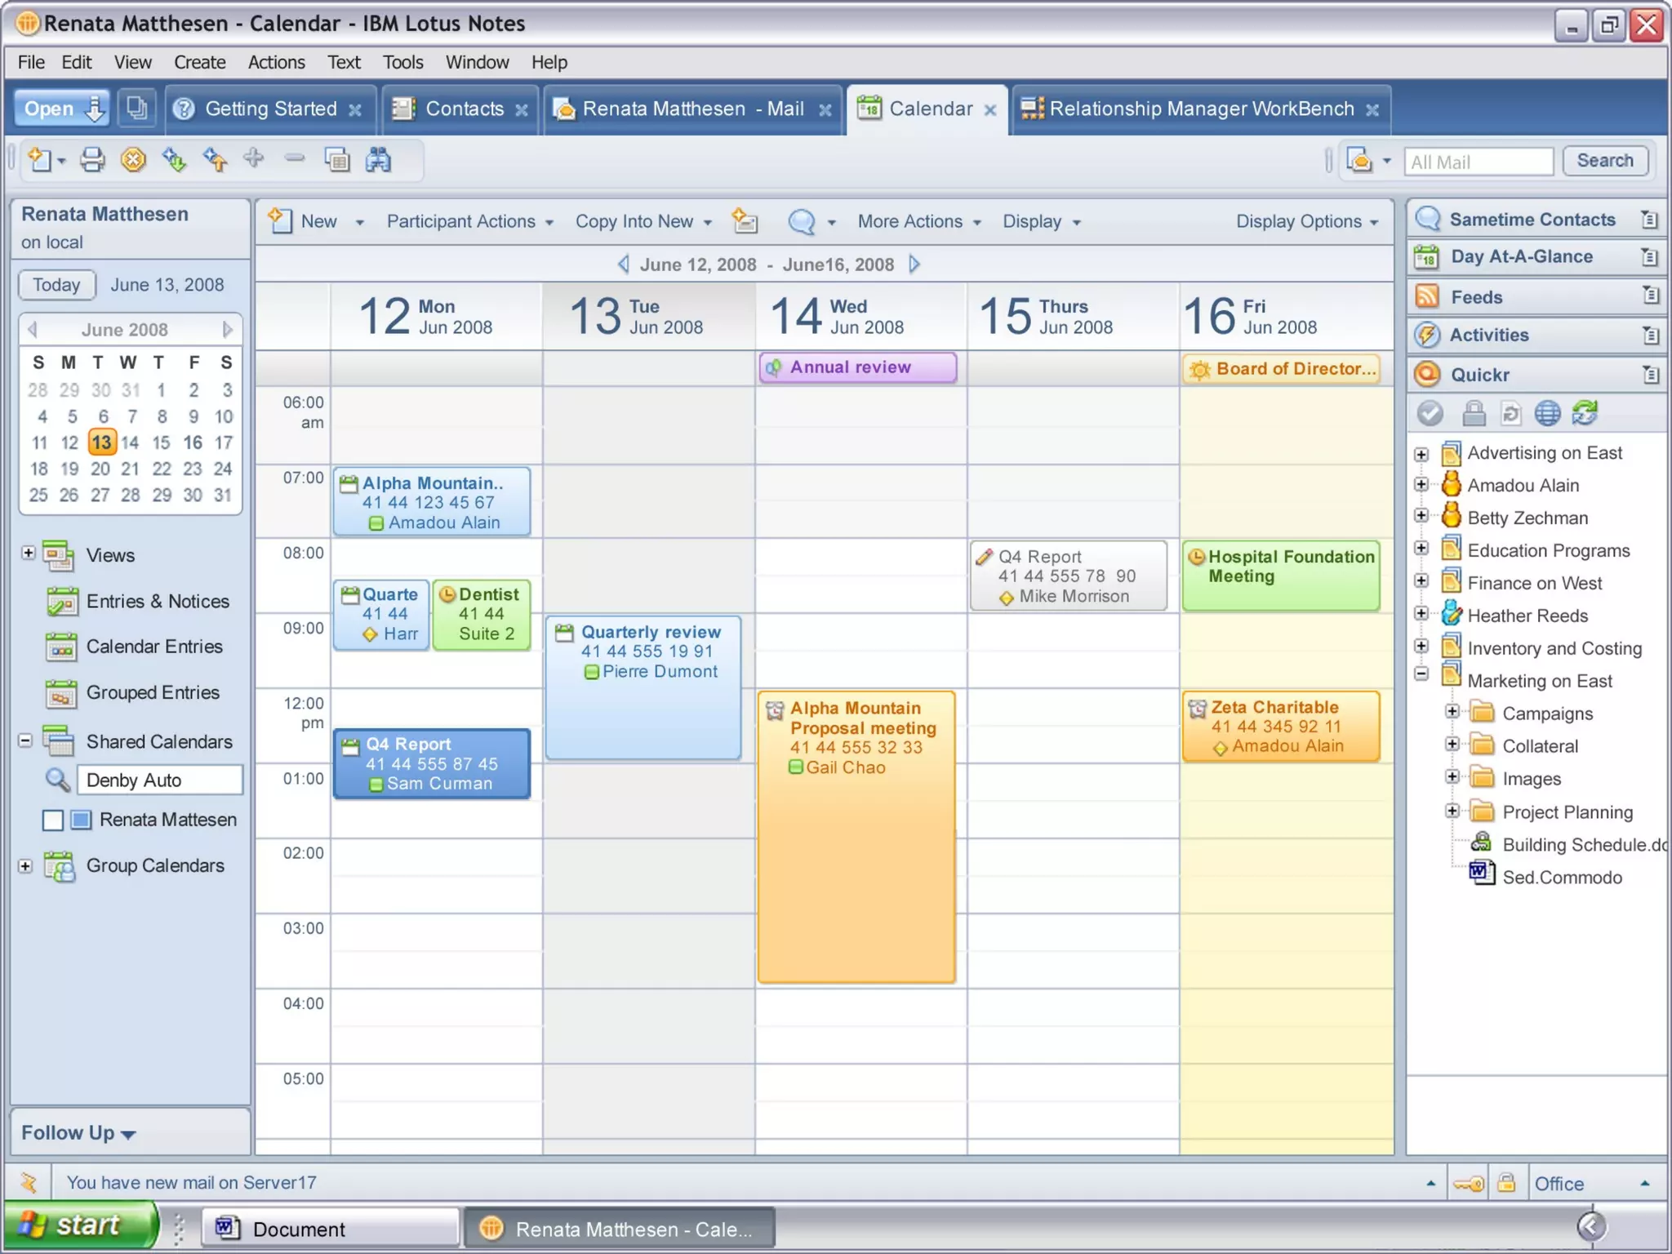The width and height of the screenshot is (1672, 1254).
Task: Click the Quickr document refresh icon
Action: [x=1510, y=414]
